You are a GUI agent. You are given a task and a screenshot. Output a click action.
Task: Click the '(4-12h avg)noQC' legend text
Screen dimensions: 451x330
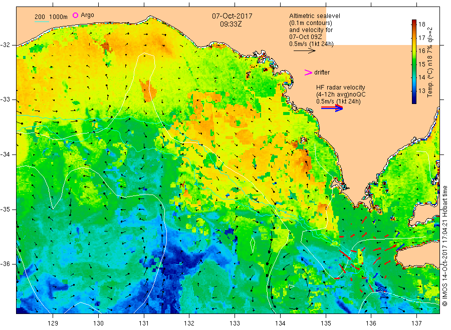click(x=341, y=94)
